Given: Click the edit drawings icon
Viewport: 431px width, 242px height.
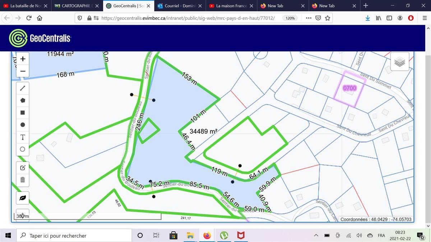Looking at the screenshot, I should click(x=23, y=168).
